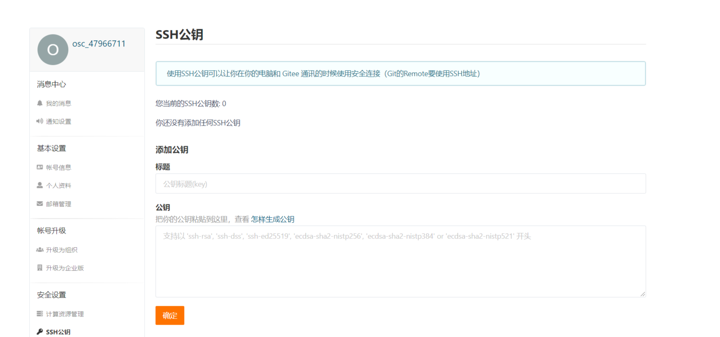Click the text 你还没有添加任何SSH公钥

[x=198, y=123]
